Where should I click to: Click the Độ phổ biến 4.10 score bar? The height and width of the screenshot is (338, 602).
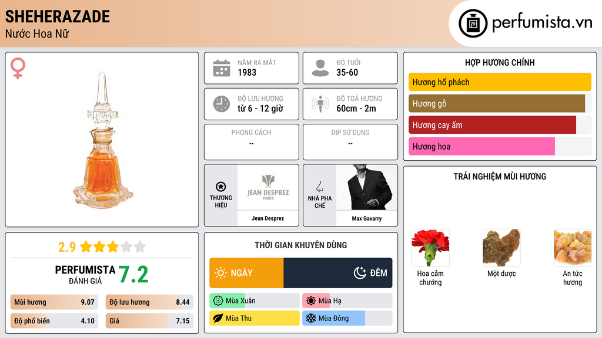54,321
